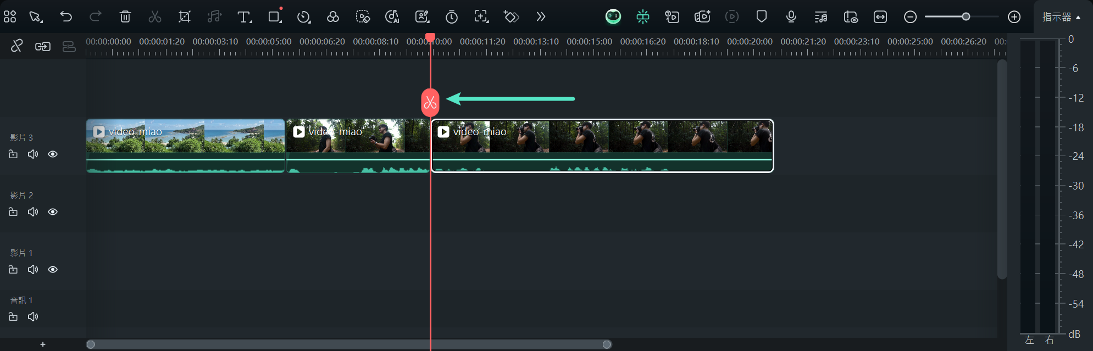1093x351 pixels.
Task: Click the 影片 3 track label
Action: [21, 137]
